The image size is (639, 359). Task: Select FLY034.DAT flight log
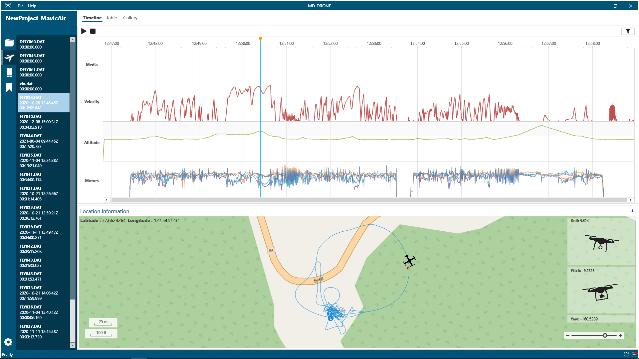click(44, 103)
